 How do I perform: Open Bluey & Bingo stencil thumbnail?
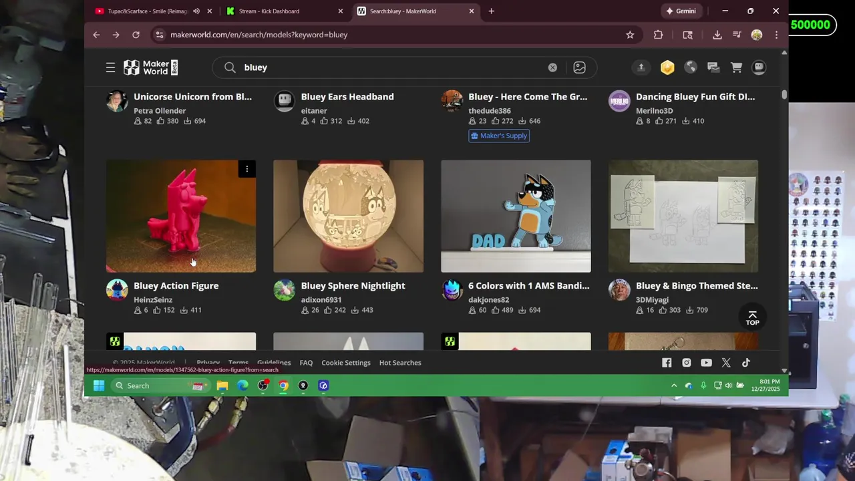[x=683, y=216]
